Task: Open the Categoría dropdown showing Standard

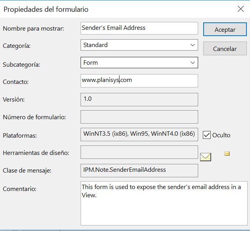Action: (139, 45)
